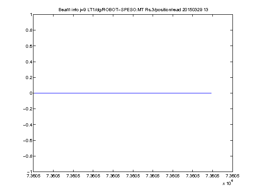Click the date 20150329 in the title
The image size is (257, 193).
(x=192, y=10)
